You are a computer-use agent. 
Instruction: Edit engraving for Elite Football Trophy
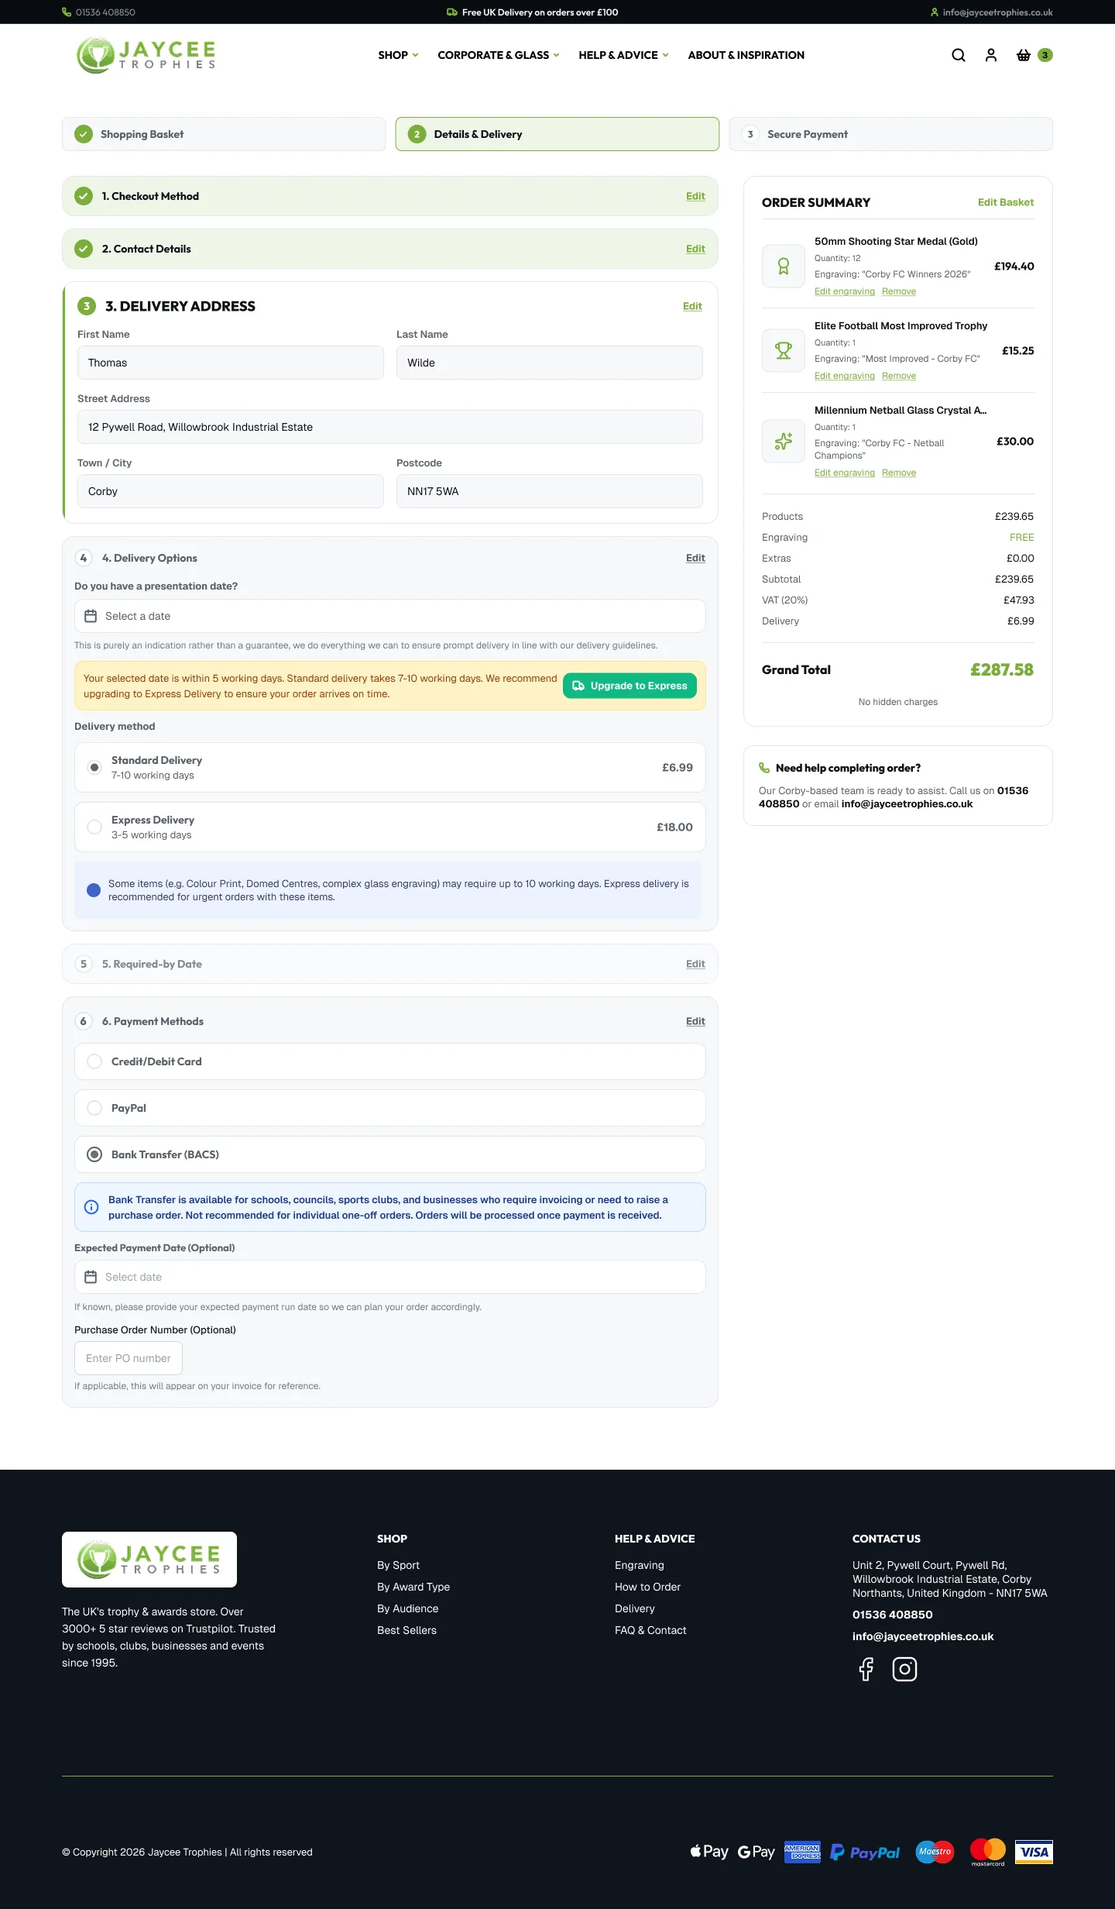(x=845, y=376)
